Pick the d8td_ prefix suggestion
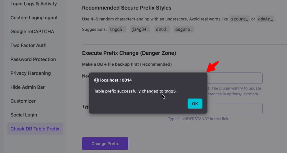 162,29
